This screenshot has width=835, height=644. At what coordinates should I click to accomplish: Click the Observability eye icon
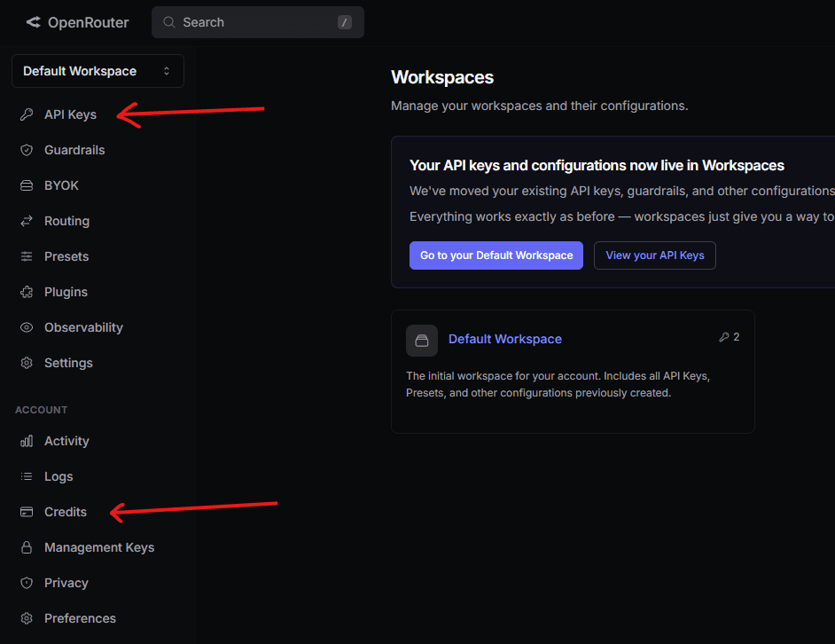pyautogui.click(x=27, y=327)
